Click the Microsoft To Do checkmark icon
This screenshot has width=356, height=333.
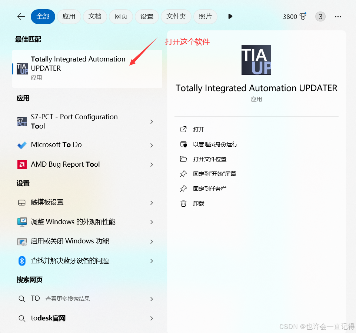click(x=22, y=145)
